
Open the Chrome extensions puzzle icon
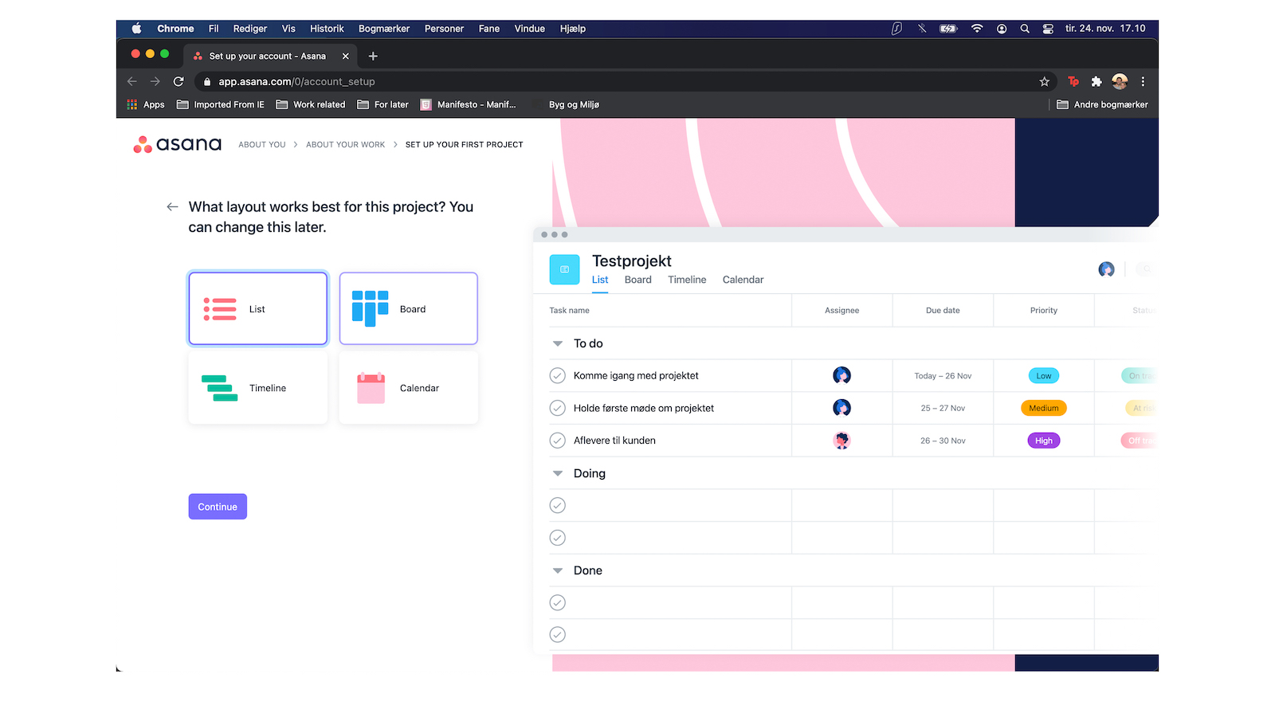click(1096, 81)
